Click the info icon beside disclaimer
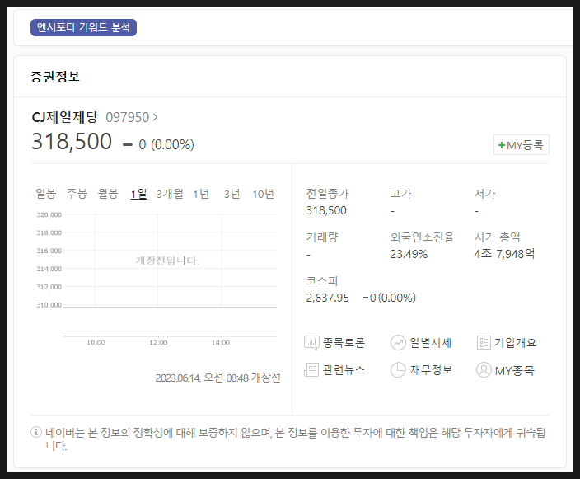This screenshot has width=580, height=479. point(36,432)
